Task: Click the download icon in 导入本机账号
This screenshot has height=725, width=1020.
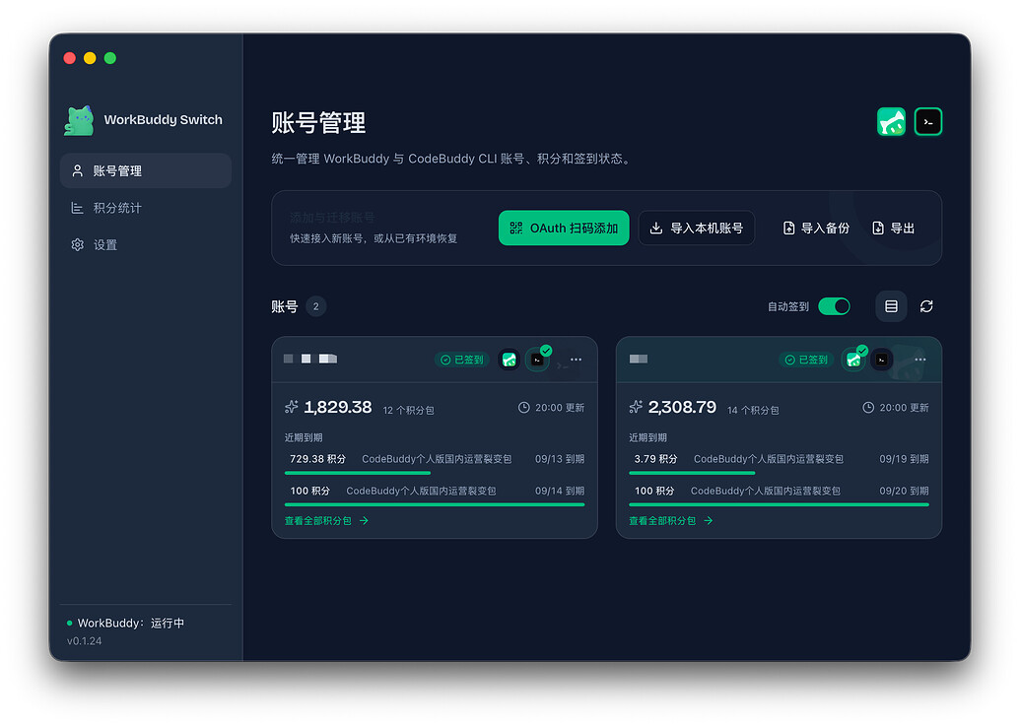Action: pos(656,229)
